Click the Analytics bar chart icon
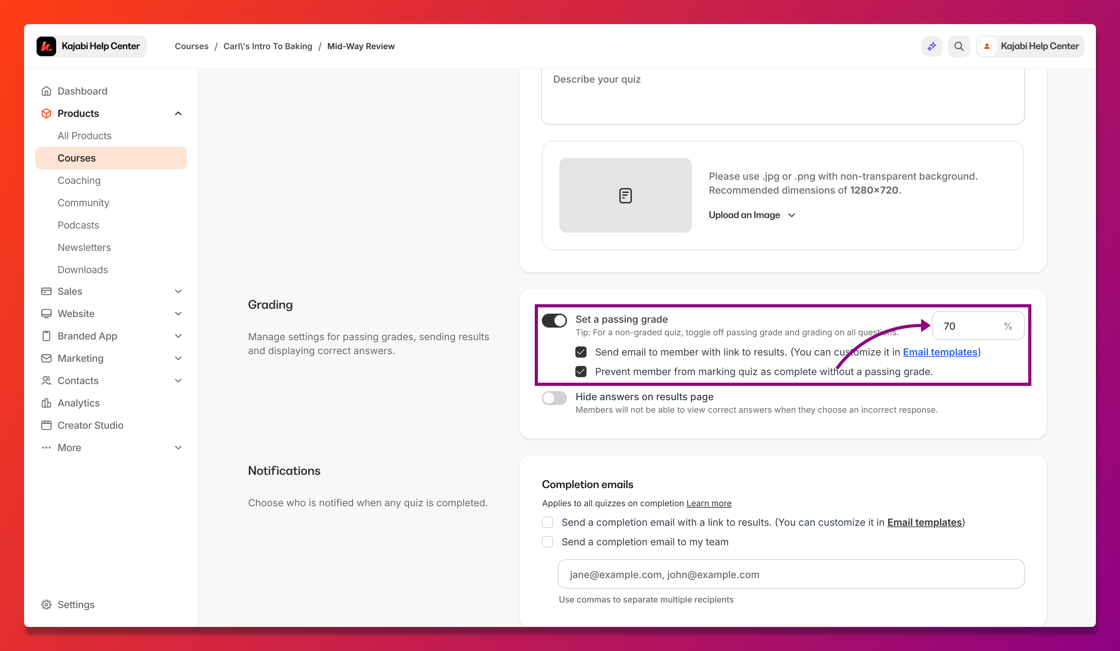 (x=46, y=403)
